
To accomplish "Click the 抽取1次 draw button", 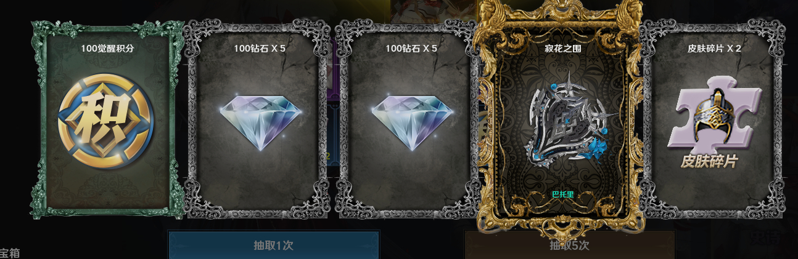I will click(273, 245).
